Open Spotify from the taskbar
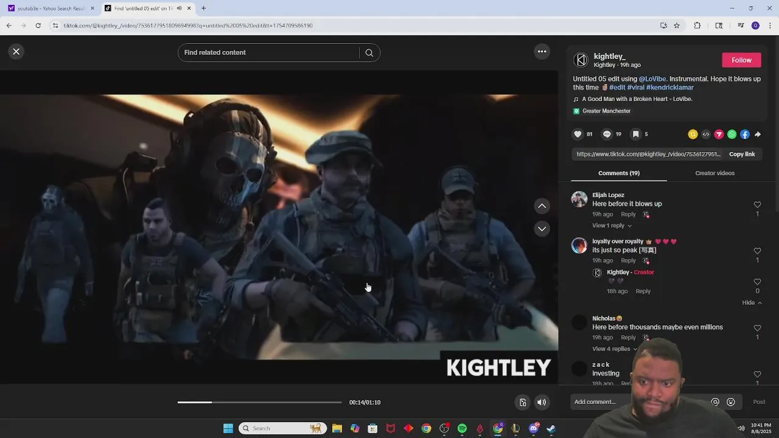 pyautogui.click(x=462, y=429)
